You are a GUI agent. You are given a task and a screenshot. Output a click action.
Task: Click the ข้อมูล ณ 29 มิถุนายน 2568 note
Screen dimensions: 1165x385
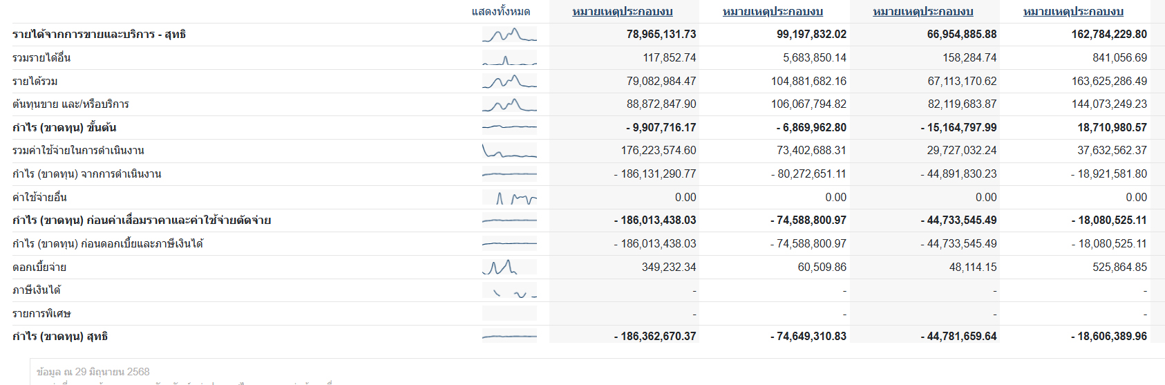pyautogui.click(x=93, y=372)
